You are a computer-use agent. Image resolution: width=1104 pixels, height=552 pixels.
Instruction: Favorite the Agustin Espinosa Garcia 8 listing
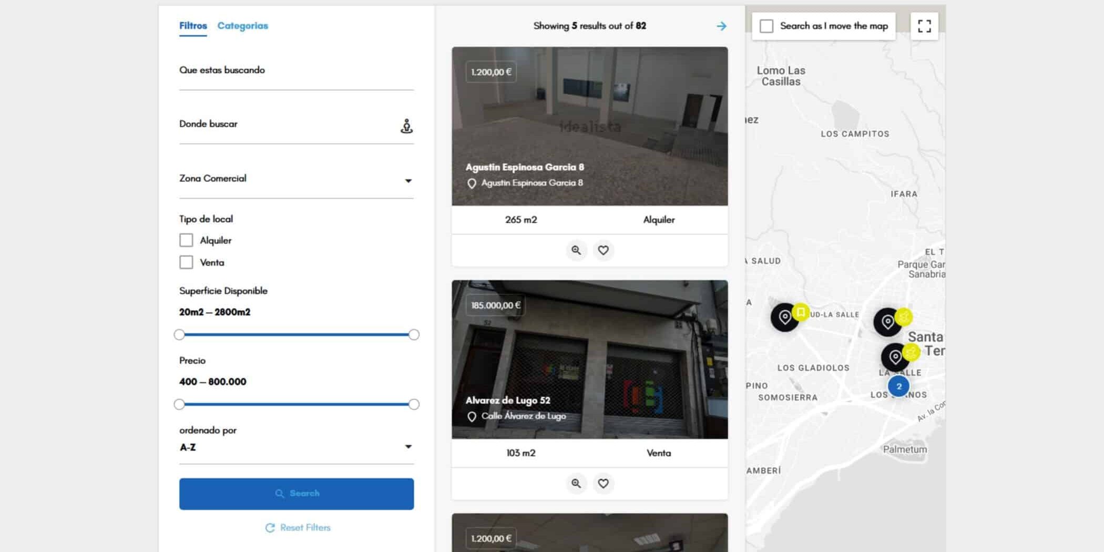[x=604, y=250]
